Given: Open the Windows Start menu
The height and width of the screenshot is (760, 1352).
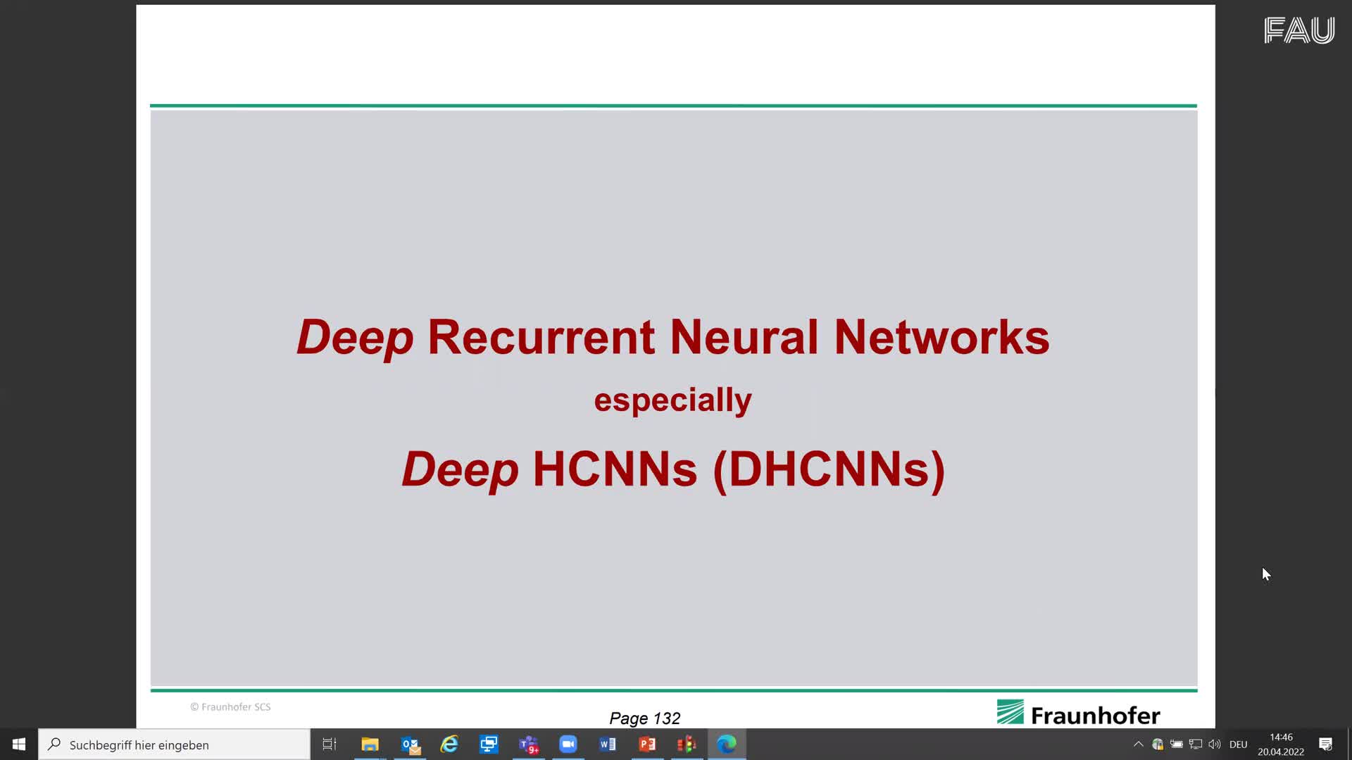Looking at the screenshot, I should coord(19,744).
